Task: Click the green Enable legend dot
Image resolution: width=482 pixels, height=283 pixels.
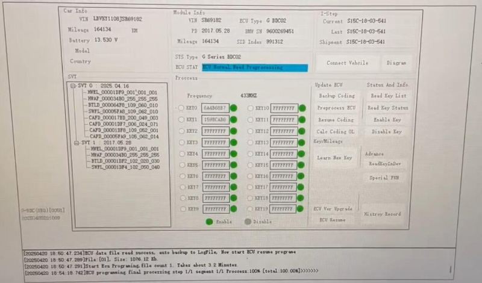Action: point(210,222)
